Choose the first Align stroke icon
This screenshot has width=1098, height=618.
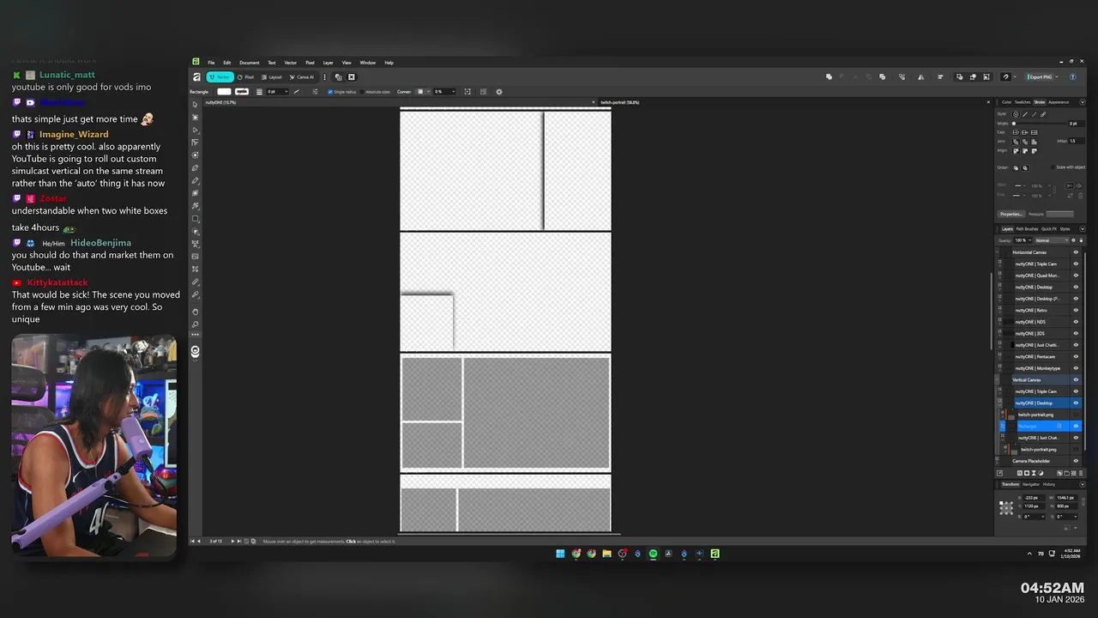click(x=1016, y=151)
